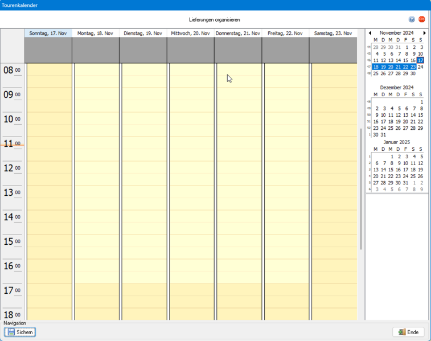Click the Dezember 2024 month title
The height and width of the screenshot is (341, 431).
[396, 88]
